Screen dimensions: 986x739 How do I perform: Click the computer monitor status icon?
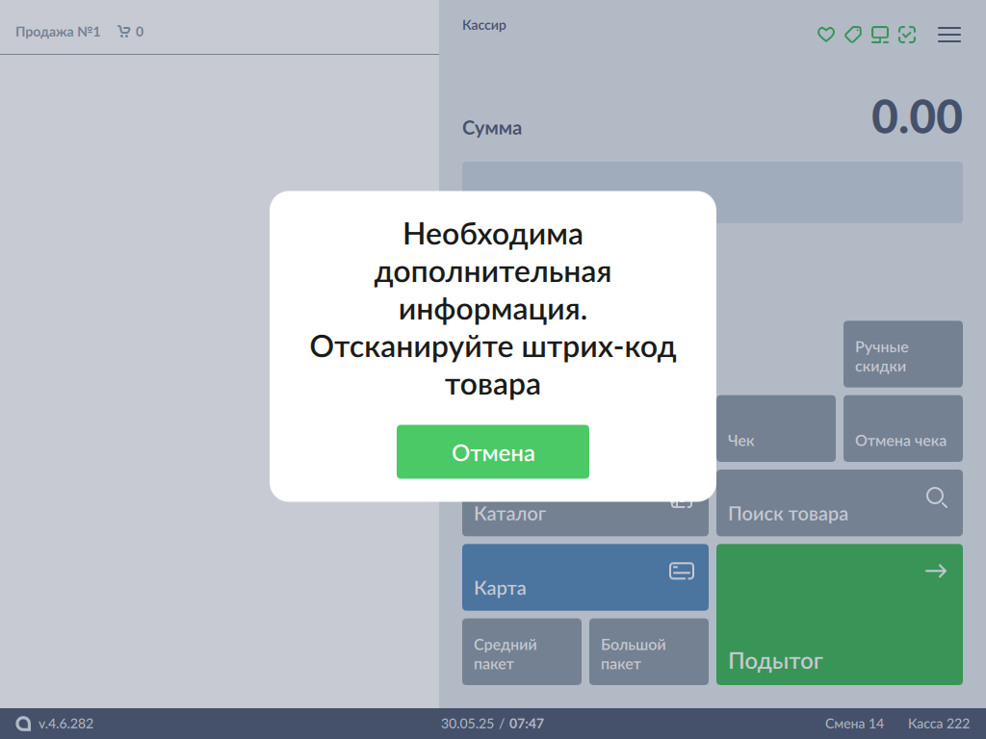click(x=879, y=35)
